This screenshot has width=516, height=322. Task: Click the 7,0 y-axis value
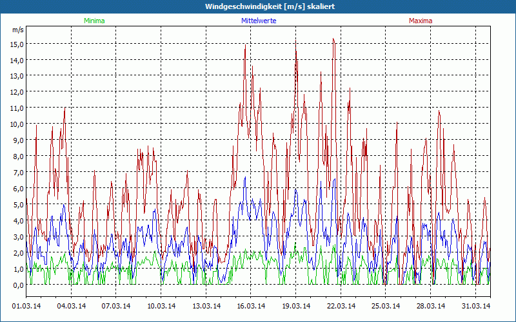(x=18, y=173)
